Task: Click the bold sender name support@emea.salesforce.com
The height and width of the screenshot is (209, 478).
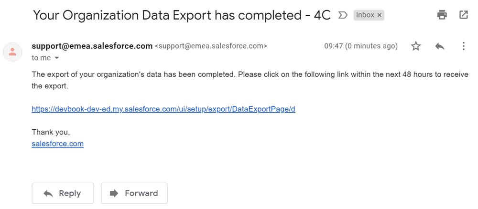Action: tap(92, 46)
